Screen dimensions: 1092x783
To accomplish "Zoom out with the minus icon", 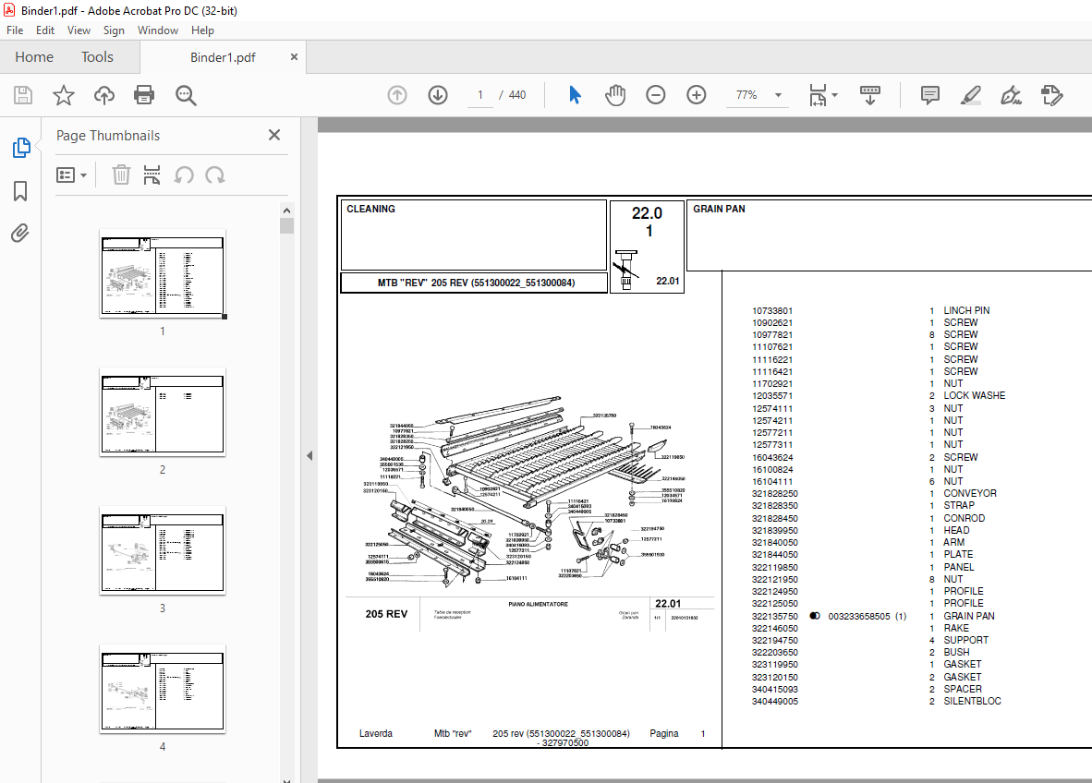I will [655, 95].
